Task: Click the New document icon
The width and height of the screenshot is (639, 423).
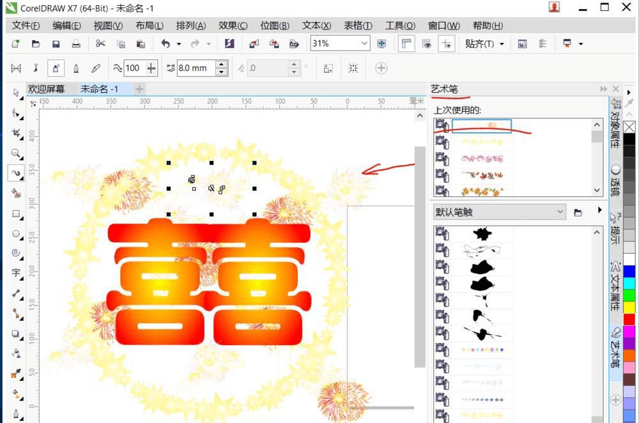Action: pyautogui.click(x=16, y=43)
